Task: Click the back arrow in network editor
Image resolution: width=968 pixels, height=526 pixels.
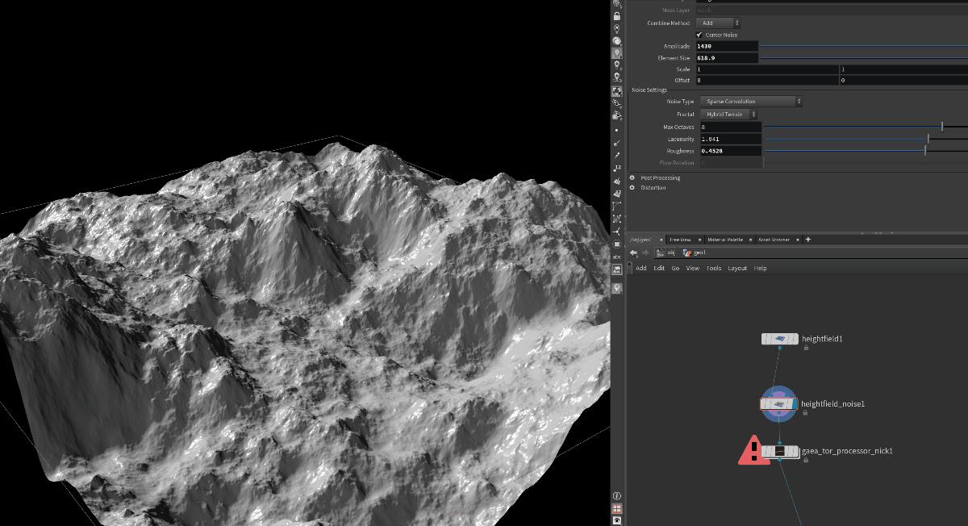Action: coord(634,253)
